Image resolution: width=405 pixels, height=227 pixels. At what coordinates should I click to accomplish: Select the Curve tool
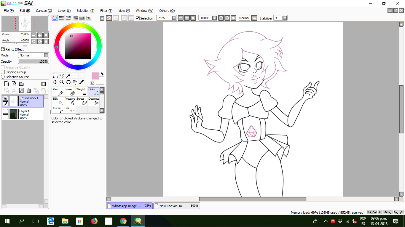coord(58,110)
